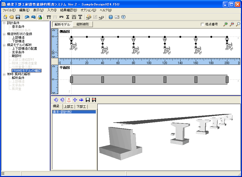Click the large abutment in the 3D view
The image size is (242, 177).
coord(120,144)
